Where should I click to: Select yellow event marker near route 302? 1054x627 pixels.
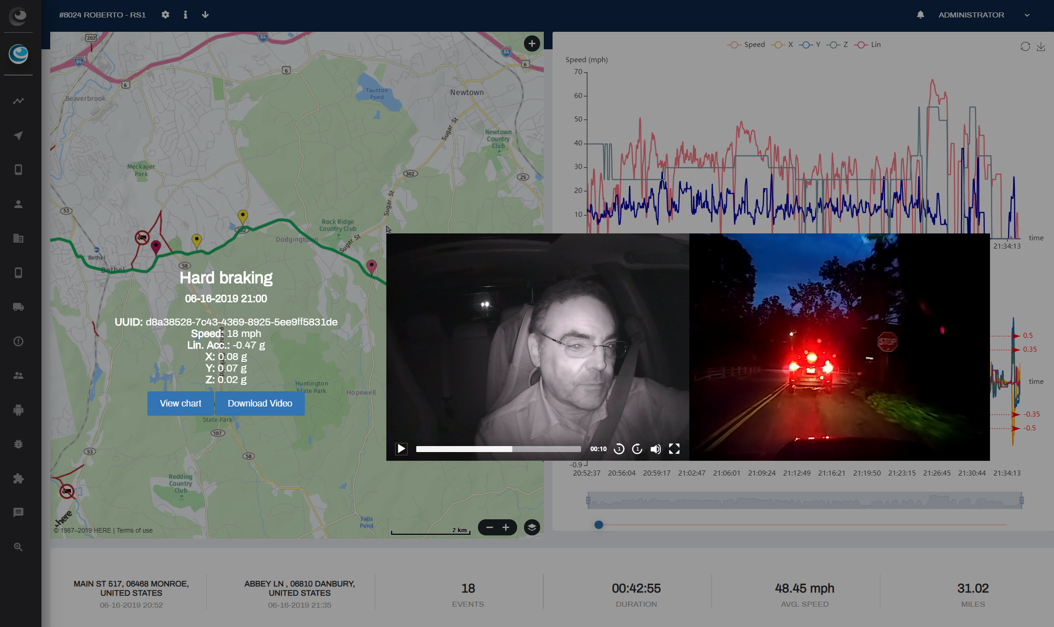(243, 216)
